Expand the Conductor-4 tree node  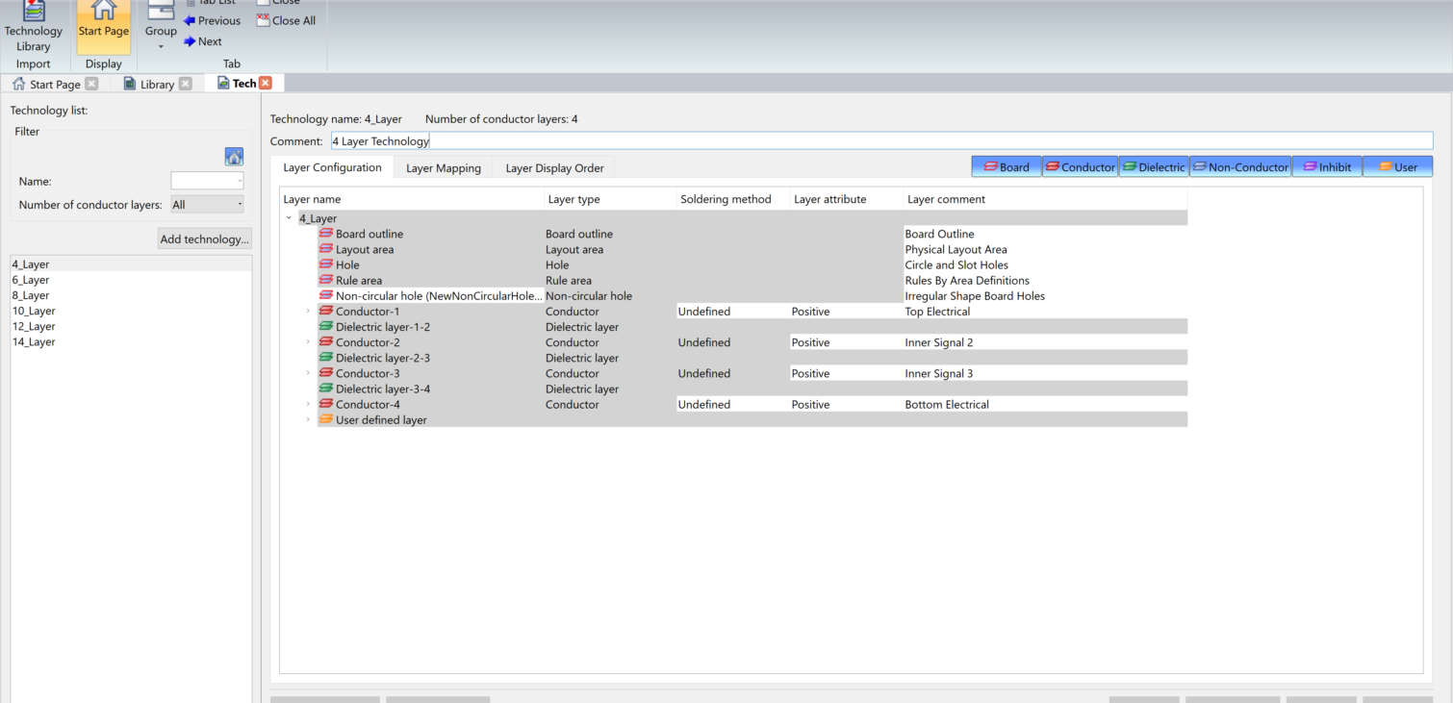click(308, 404)
